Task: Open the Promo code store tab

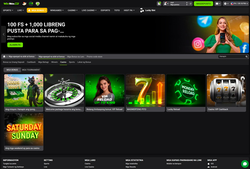Action: (95, 56)
